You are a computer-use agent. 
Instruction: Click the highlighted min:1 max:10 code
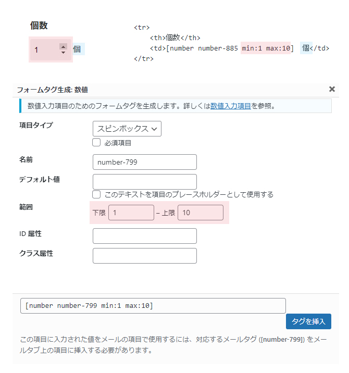[x=266, y=48]
